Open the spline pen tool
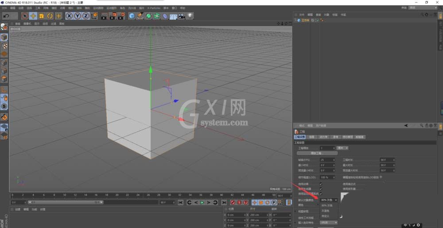Image resolution: width=443 pixels, height=228 pixels. (140, 16)
